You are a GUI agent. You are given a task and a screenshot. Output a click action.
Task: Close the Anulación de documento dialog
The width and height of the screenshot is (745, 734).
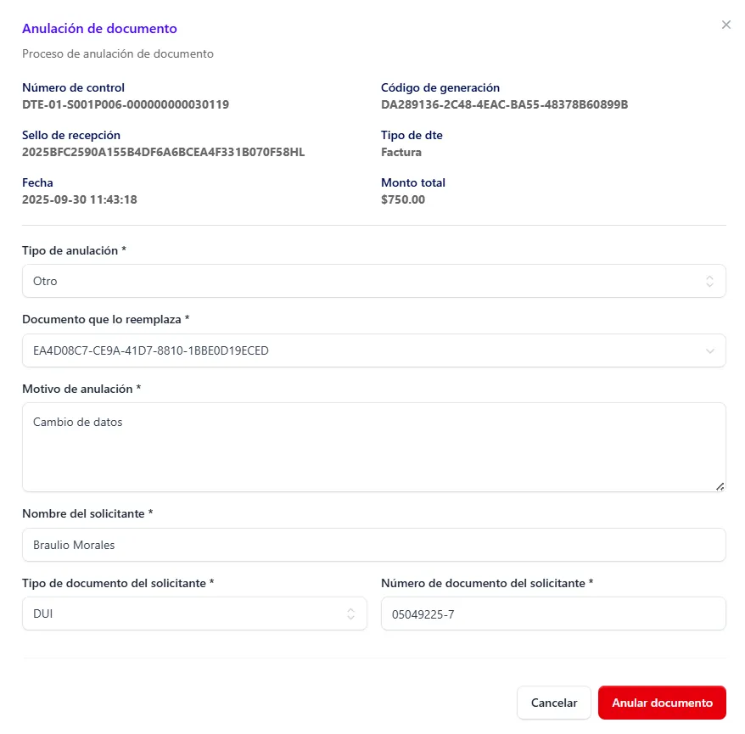coord(725,25)
